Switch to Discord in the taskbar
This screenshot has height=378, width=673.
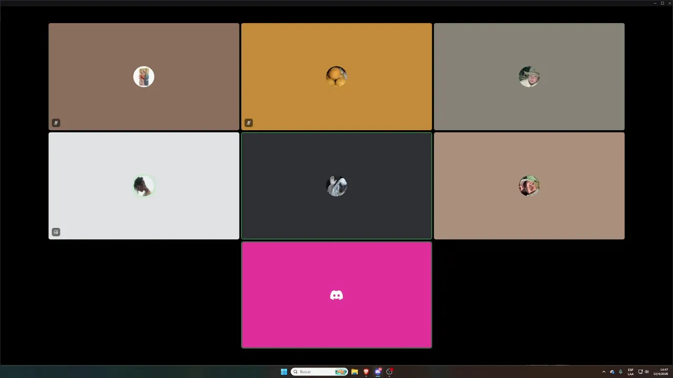coord(378,372)
